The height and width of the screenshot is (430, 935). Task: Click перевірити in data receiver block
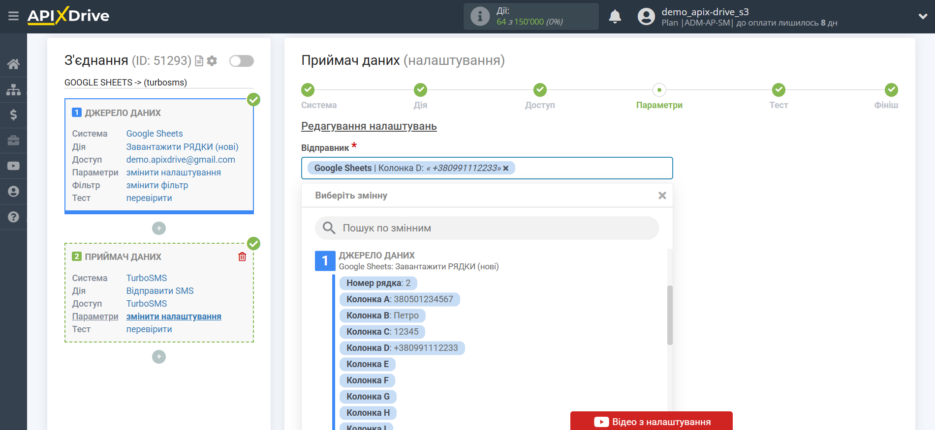(x=149, y=329)
